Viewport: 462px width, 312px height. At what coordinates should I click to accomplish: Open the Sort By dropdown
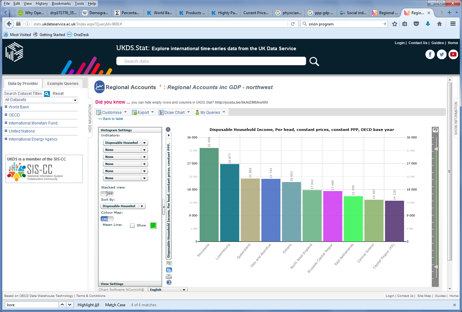(123, 206)
